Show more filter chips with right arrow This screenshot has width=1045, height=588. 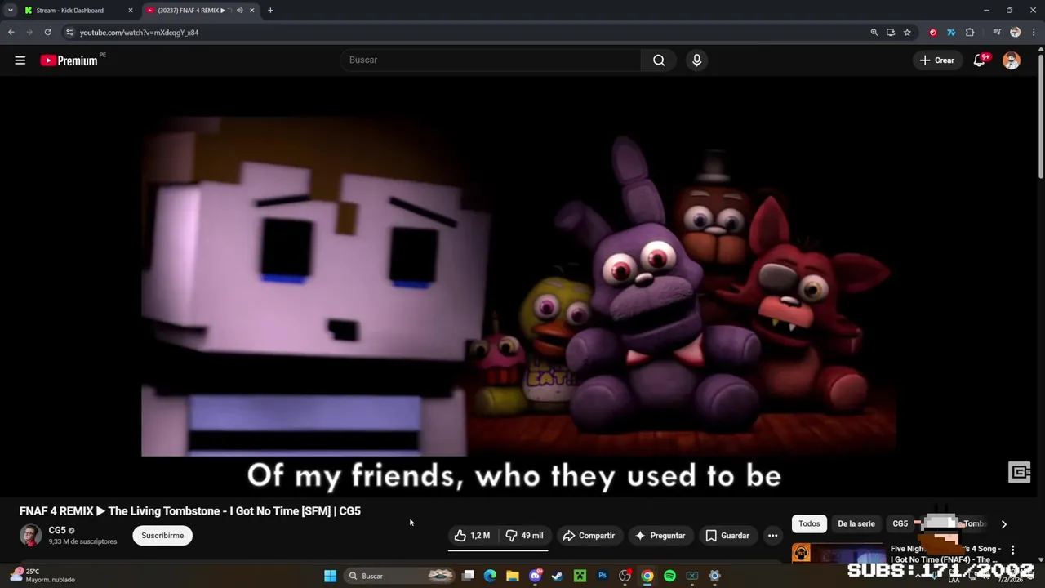1004,524
